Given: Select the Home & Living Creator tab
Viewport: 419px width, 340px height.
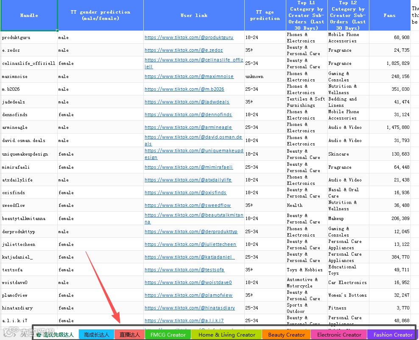Looking at the screenshot, I should pos(226,334).
